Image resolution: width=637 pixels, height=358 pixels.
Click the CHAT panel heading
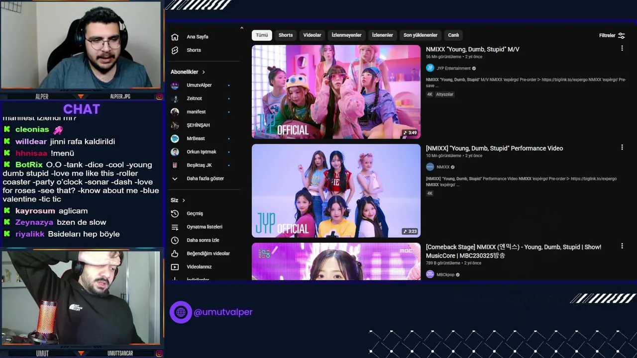(x=82, y=109)
